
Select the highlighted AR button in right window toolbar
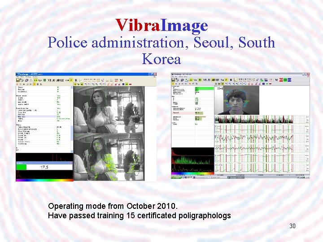213,80
